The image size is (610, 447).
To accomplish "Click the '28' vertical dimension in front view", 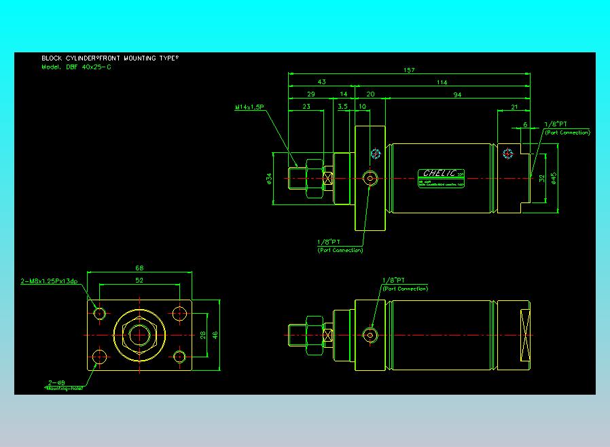I will (x=202, y=335).
